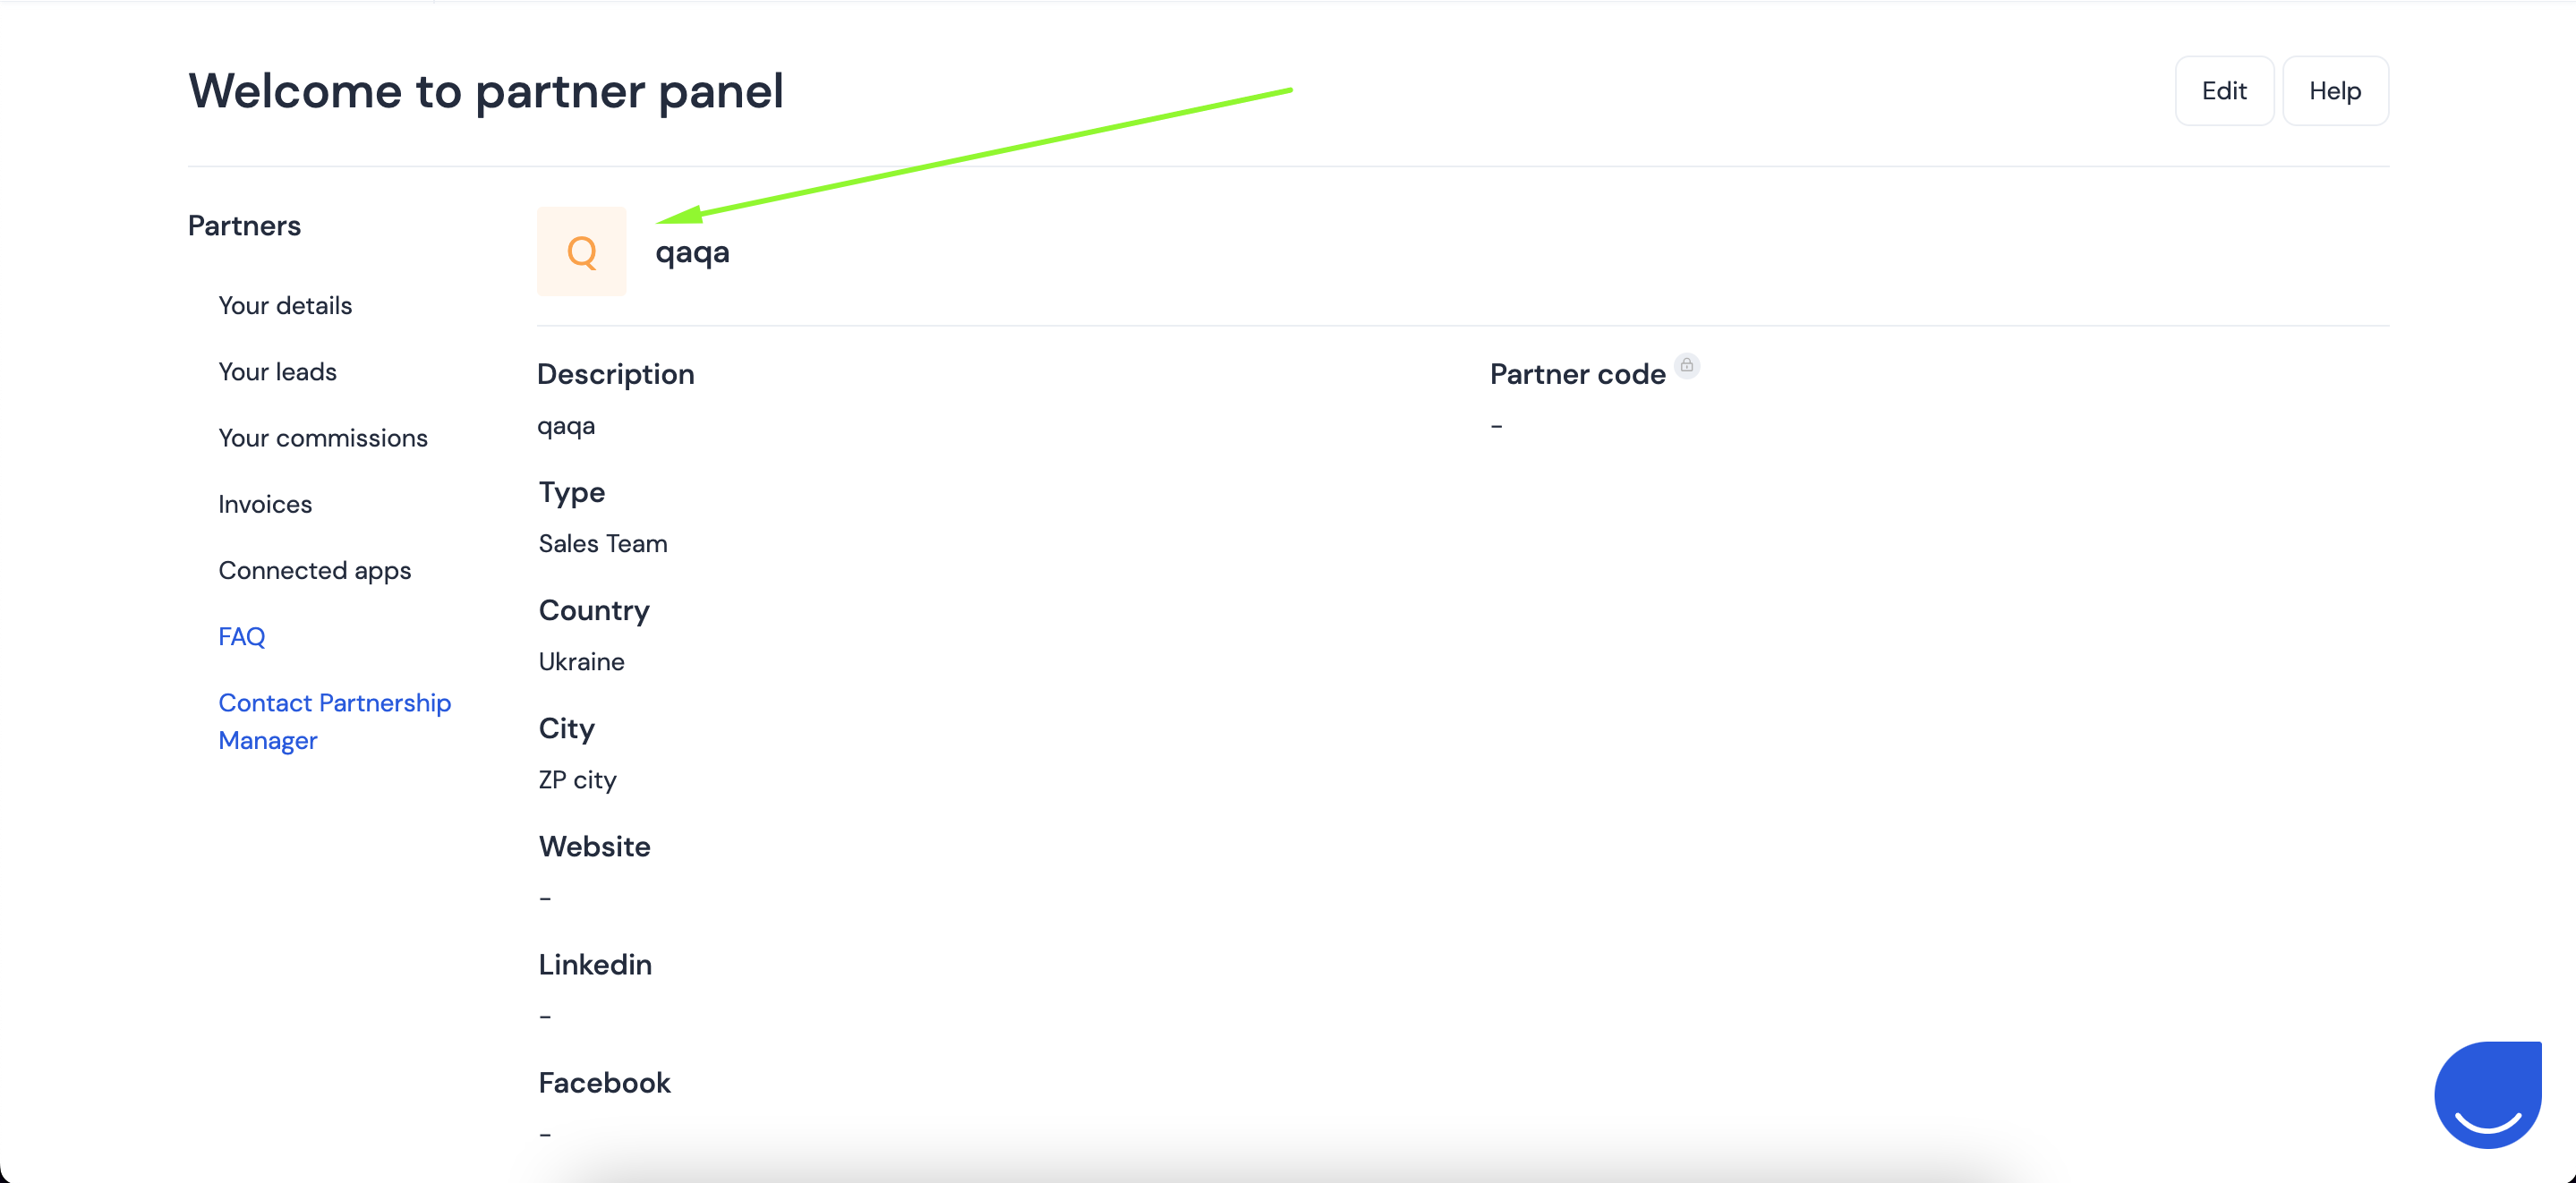This screenshot has height=1183, width=2576.
Task: Go to Your leads section
Action: [277, 372]
